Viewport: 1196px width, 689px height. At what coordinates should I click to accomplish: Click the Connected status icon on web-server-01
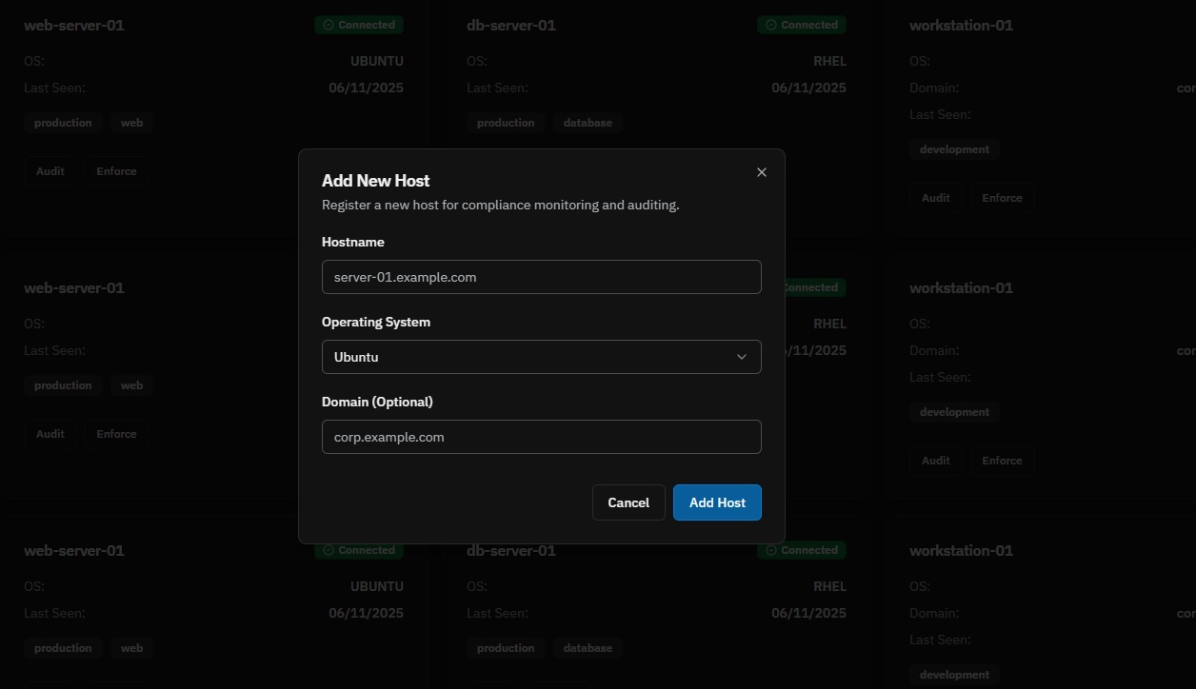(328, 24)
